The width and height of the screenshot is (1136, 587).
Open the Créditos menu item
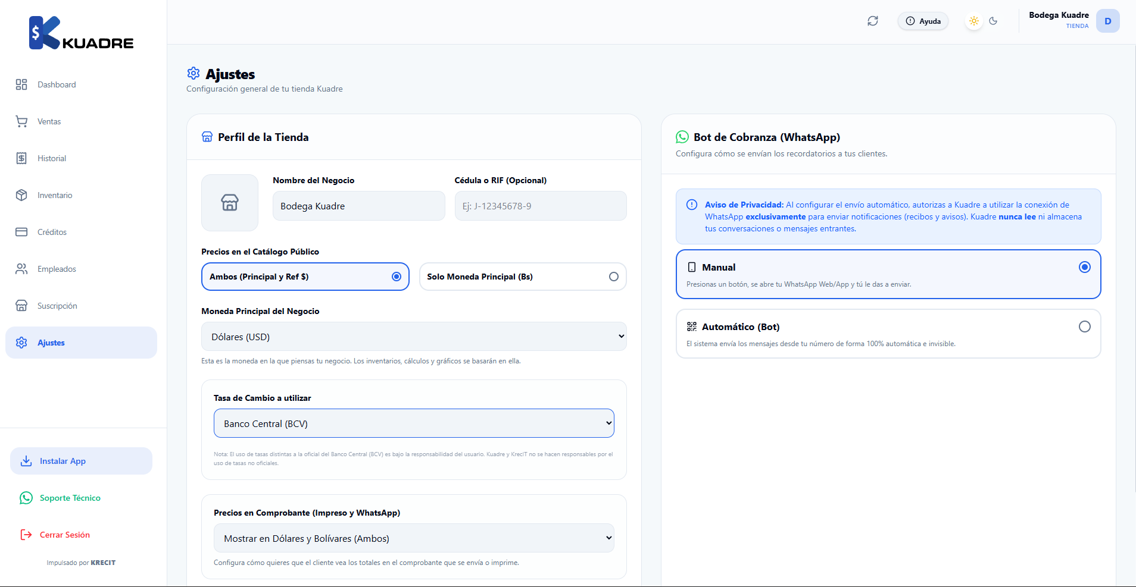click(82, 232)
